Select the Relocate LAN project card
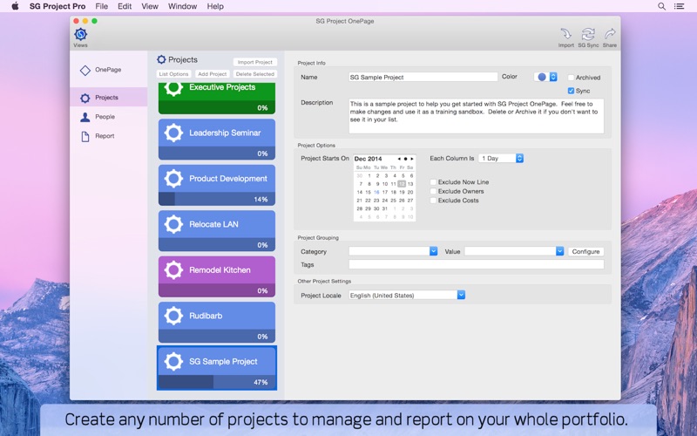The image size is (697, 436). (x=217, y=231)
